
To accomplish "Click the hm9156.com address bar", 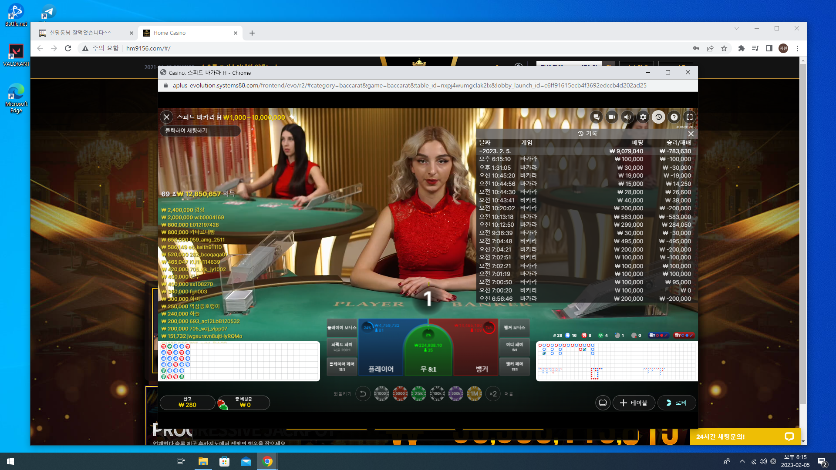I will pos(383,48).
